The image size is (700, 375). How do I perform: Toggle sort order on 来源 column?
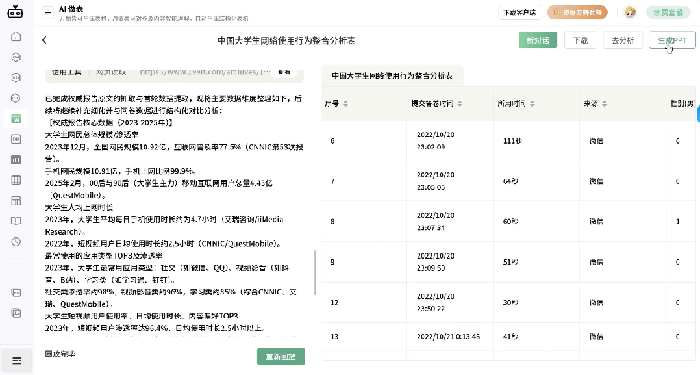604,103
